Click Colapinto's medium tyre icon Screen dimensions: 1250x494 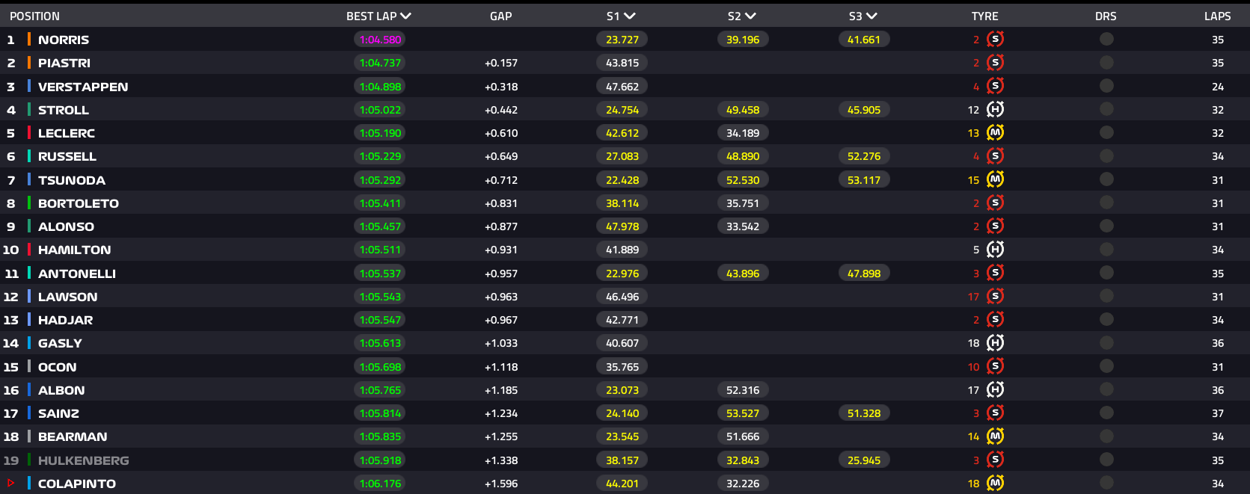995,484
